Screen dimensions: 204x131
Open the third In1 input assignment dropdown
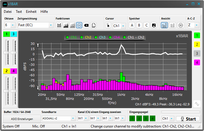(x=108, y=118)
